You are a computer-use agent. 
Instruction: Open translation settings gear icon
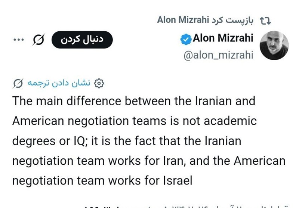99,83
